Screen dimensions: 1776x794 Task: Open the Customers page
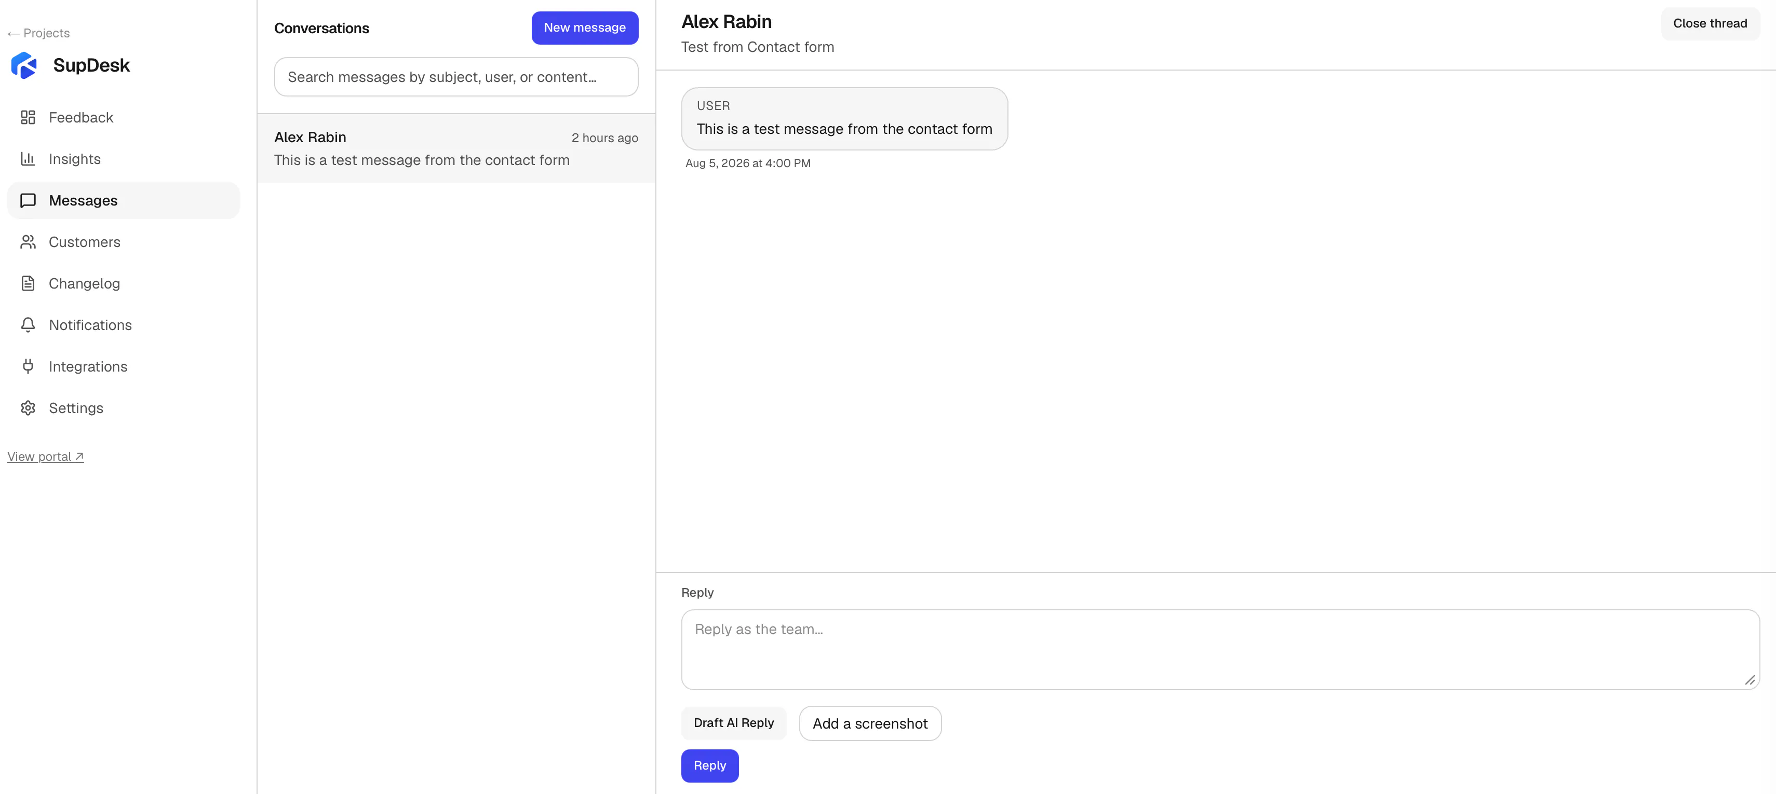(124, 242)
